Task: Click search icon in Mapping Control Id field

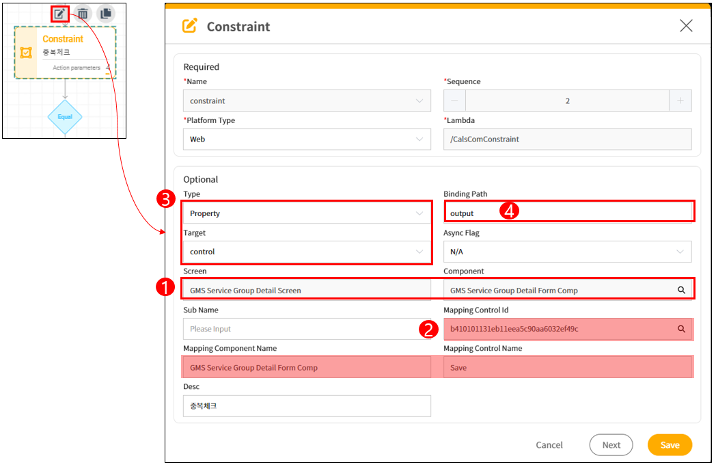Action: click(681, 329)
